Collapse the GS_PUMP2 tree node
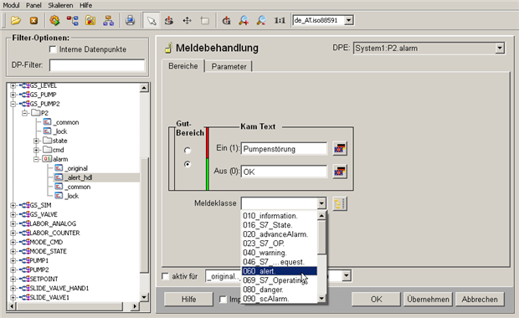Viewport: 519px width, 318px height. point(13,104)
